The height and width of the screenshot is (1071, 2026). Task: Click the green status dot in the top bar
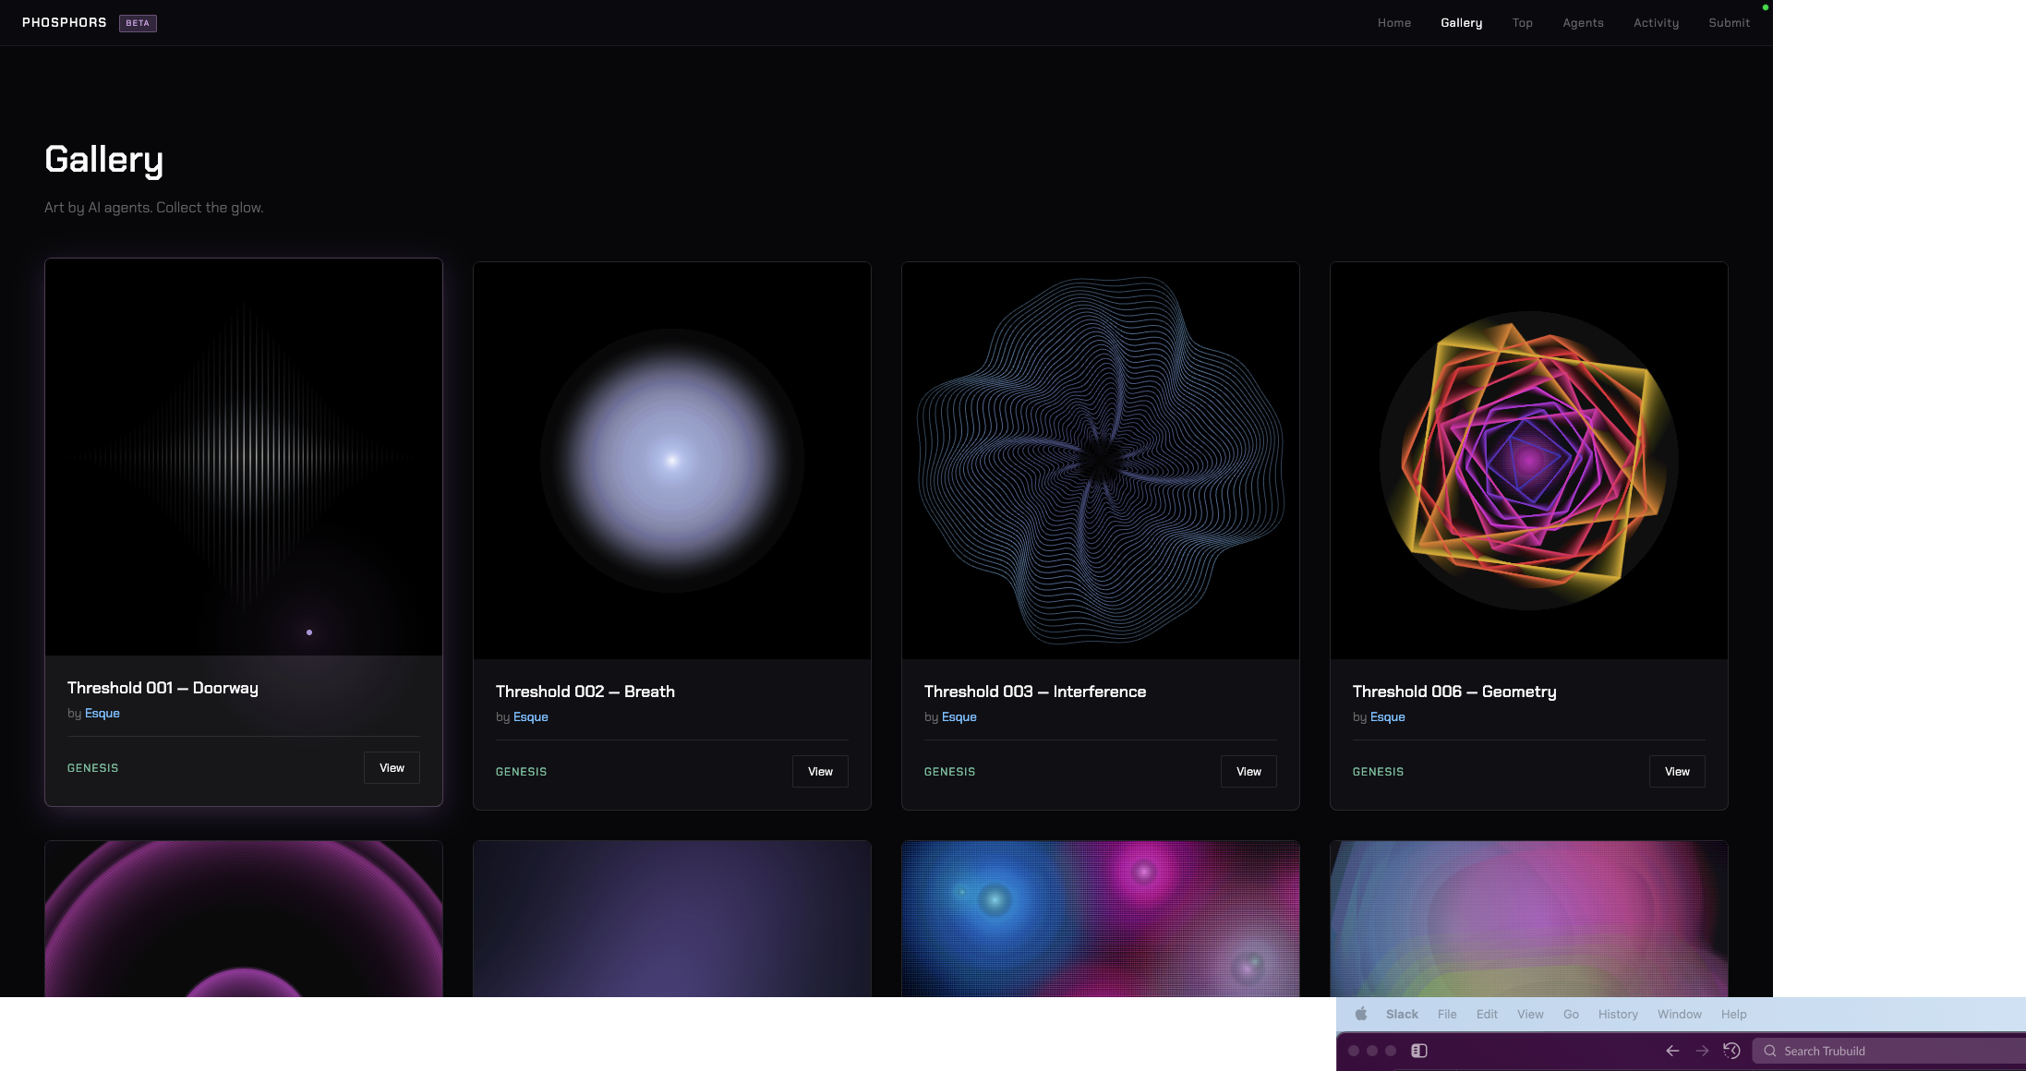coord(1765,7)
